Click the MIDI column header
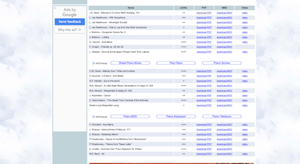Screen dimensions: 300x164 224,8
